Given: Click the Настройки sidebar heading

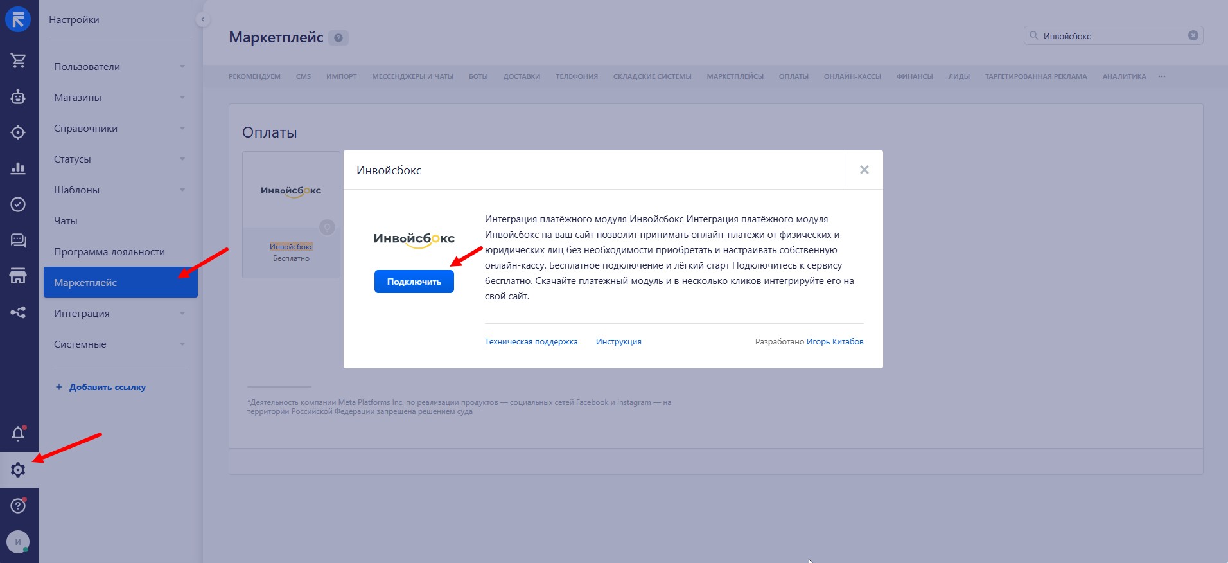Looking at the screenshot, I should coord(74,20).
